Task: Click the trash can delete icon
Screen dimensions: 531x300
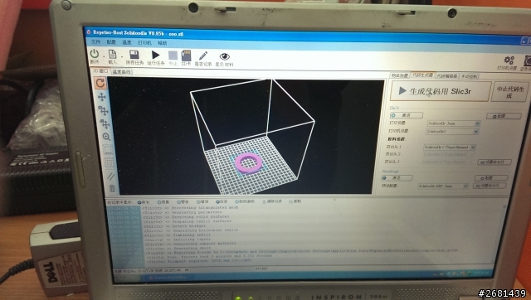Action: 112,188
